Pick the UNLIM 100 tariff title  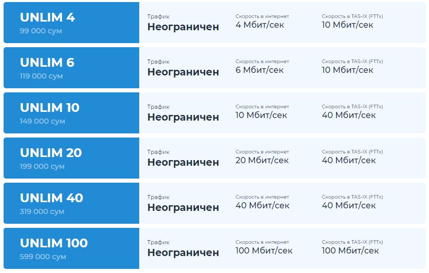pyautogui.click(x=54, y=243)
